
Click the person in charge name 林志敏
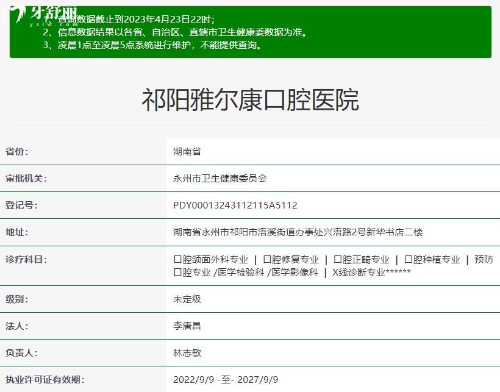pyautogui.click(x=187, y=353)
